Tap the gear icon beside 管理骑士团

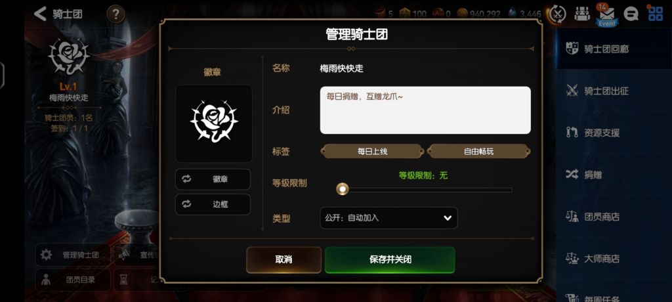(x=46, y=255)
